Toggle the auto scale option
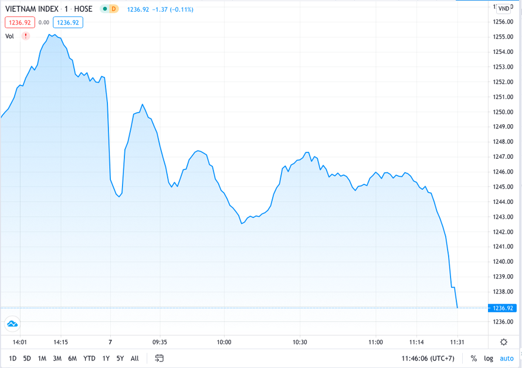Screen dimensions: 522x368 (506, 358)
